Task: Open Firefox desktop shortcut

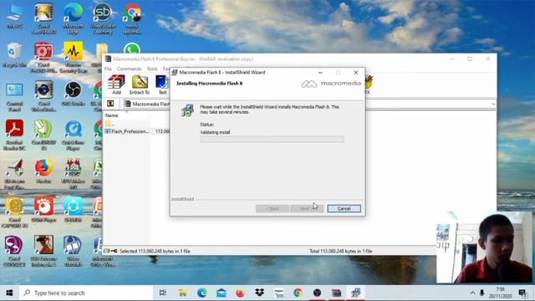Action: [x=43, y=171]
